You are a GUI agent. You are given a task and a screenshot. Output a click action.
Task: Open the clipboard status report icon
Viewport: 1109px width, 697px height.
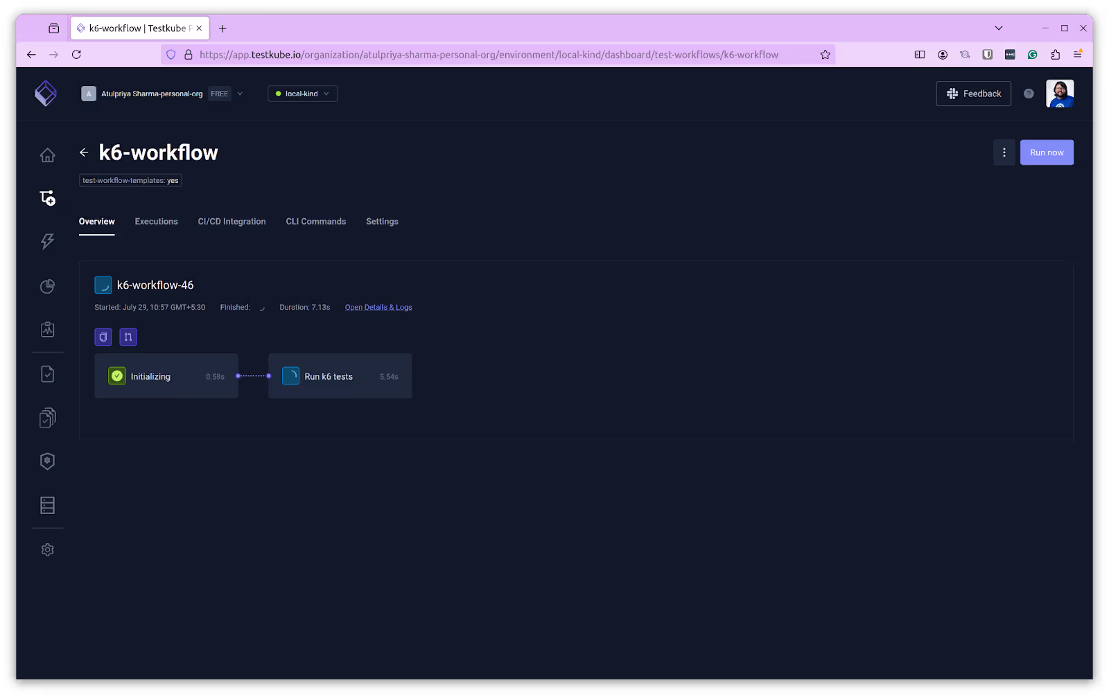point(47,330)
